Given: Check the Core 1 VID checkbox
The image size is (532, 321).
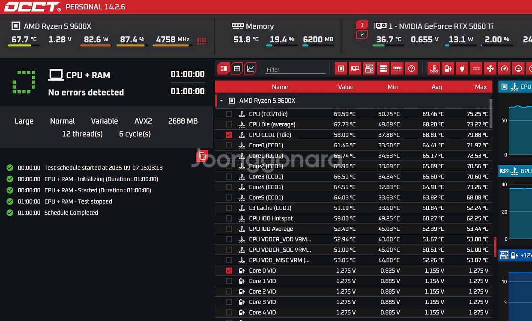Looking at the screenshot, I should tap(229, 281).
